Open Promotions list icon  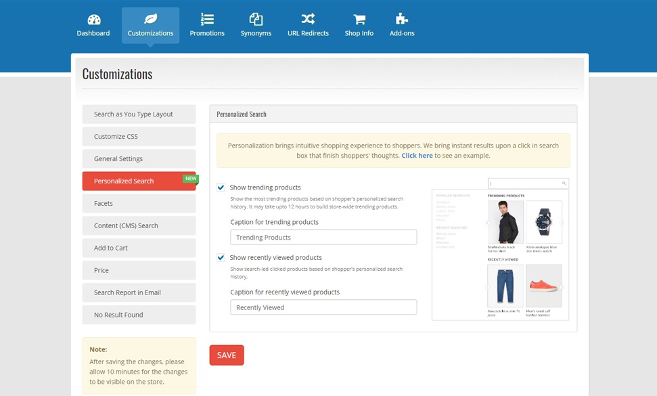point(207,19)
